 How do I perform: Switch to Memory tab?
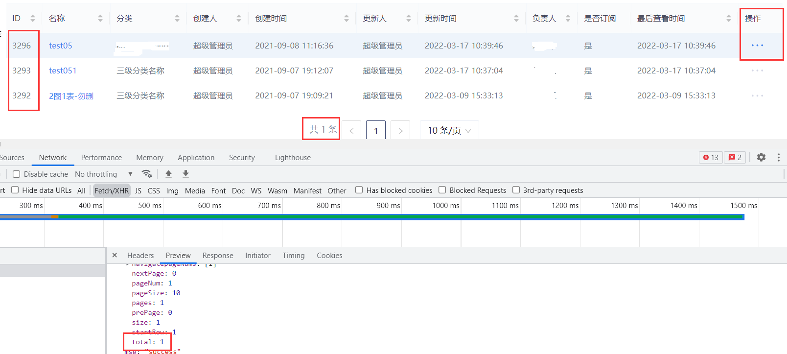click(x=150, y=158)
